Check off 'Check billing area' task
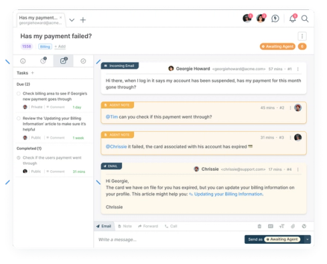Viewport: 327px width, 264px height. (x=19, y=94)
